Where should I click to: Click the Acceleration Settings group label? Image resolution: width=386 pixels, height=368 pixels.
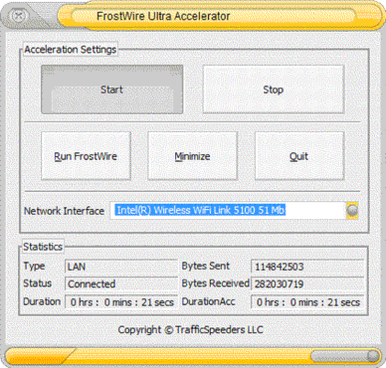tap(69, 49)
